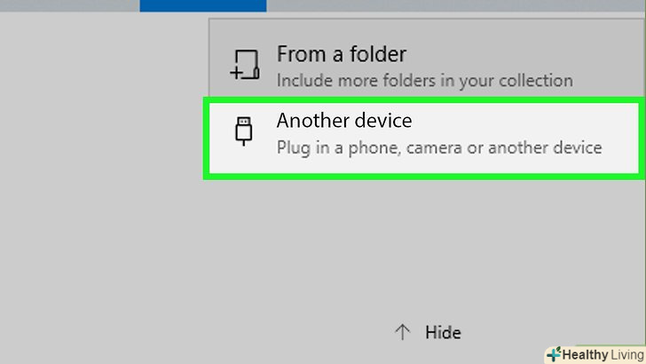This screenshot has width=646, height=364.
Task: Choose "Another device" from the import menu
Action: (344, 119)
